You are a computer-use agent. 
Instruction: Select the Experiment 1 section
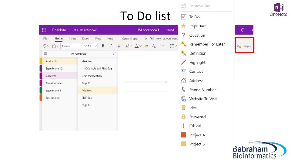tap(60, 91)
